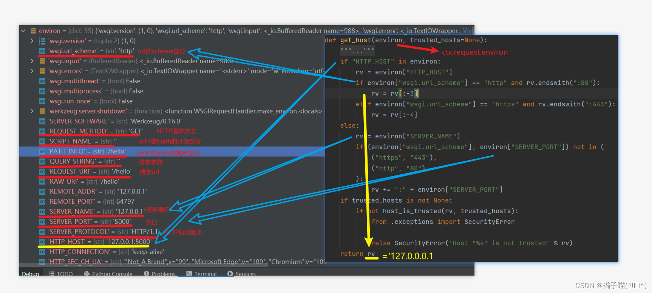
Task: Switch to the Terminal tab
Action: click(x=201, y=273)
